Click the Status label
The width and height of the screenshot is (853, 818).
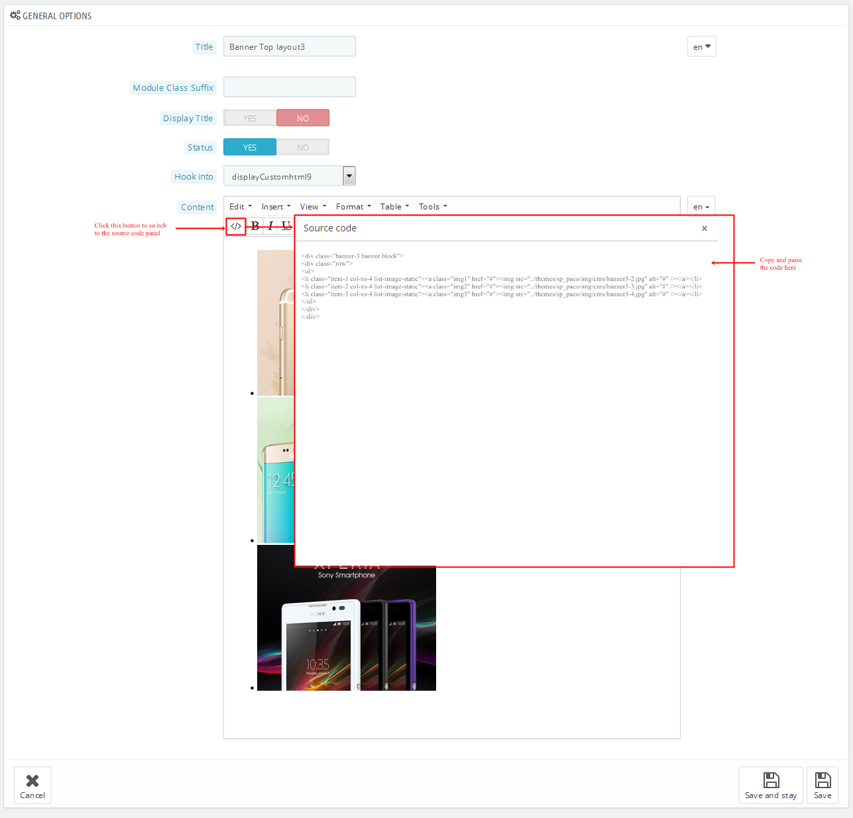(x=200, y=148)
